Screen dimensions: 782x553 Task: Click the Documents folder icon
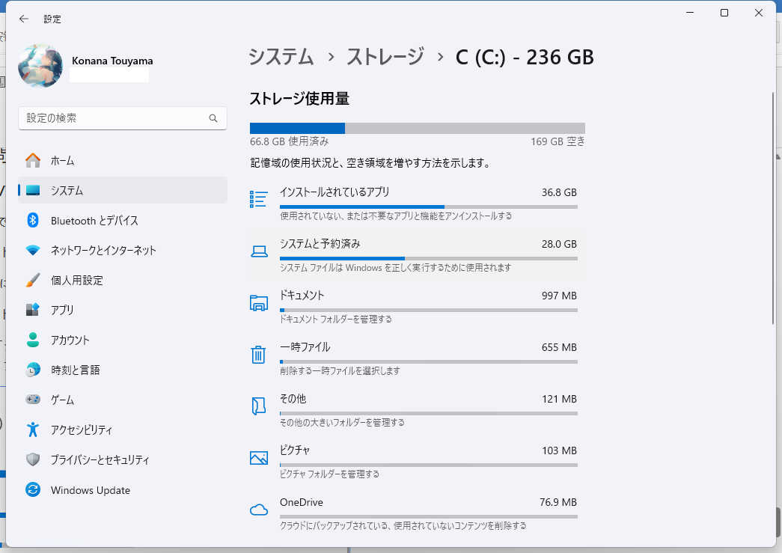point(258,302)
